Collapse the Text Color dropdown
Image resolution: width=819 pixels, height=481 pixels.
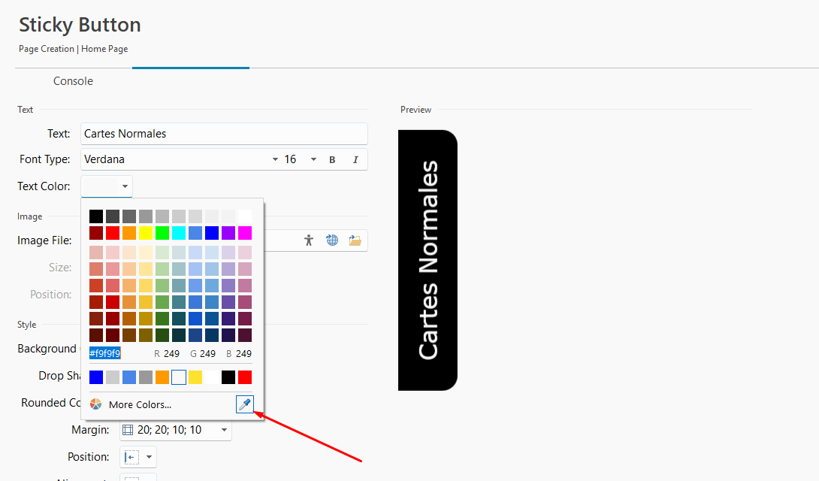click(x=125, y=186)
